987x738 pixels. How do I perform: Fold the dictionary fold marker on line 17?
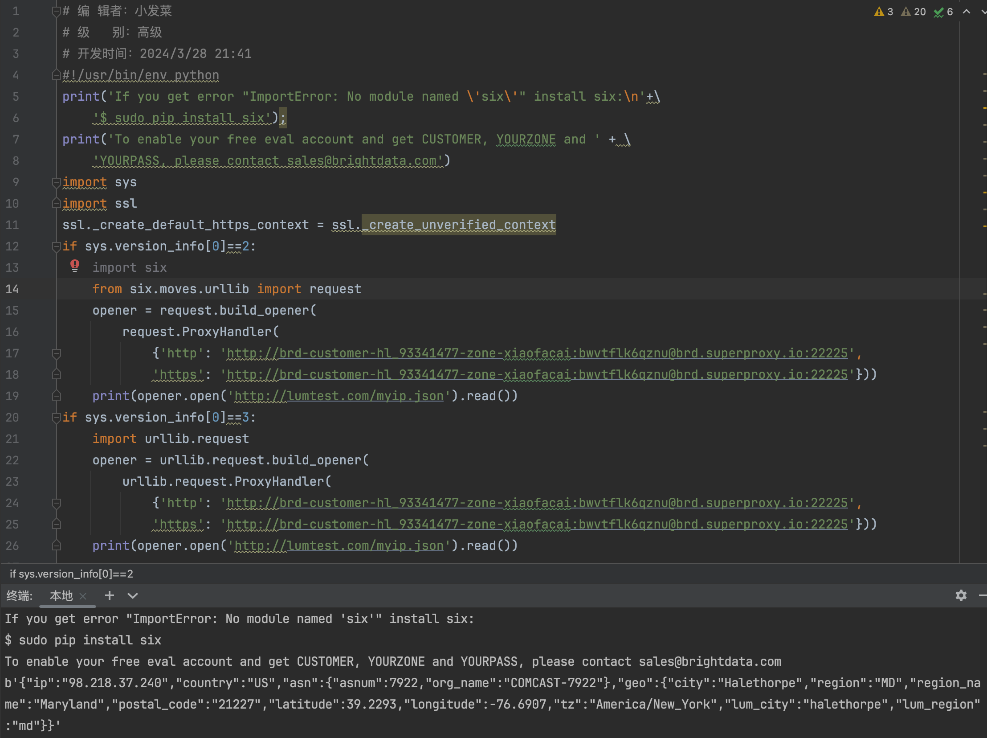click(x=56, y=353)
